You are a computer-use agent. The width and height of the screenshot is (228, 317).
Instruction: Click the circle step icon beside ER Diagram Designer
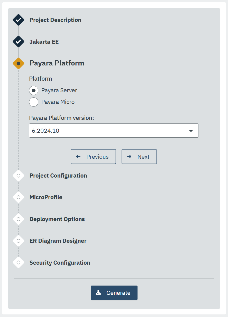click(18, 241)
